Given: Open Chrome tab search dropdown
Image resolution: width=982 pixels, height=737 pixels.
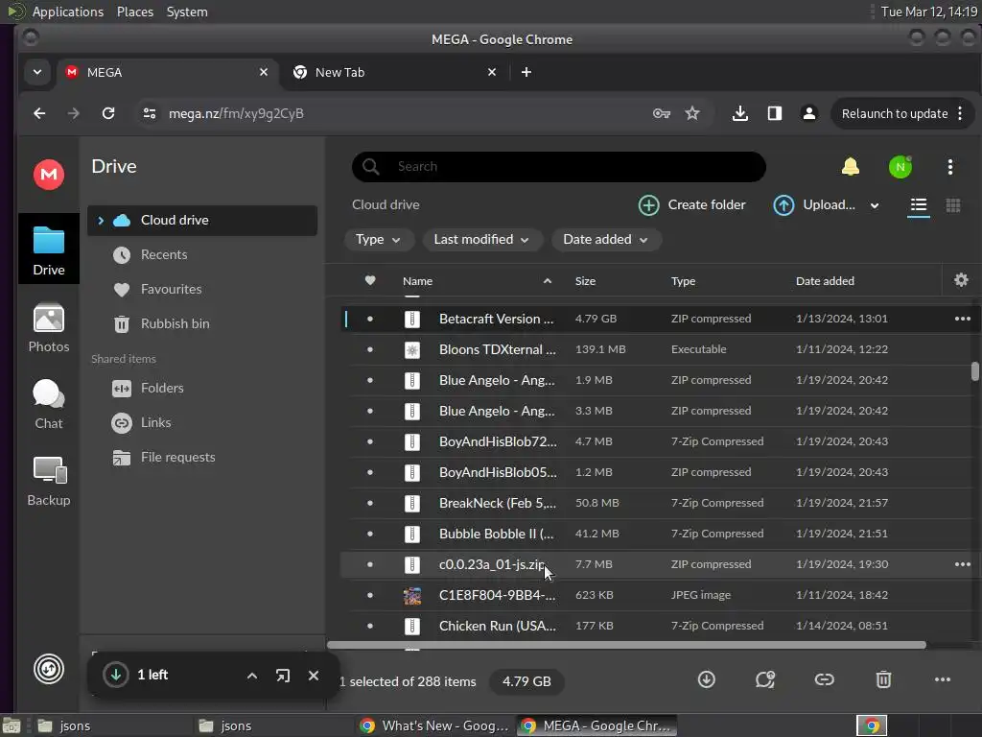Looking at the screenshot, I should click(x=37, y=72).
